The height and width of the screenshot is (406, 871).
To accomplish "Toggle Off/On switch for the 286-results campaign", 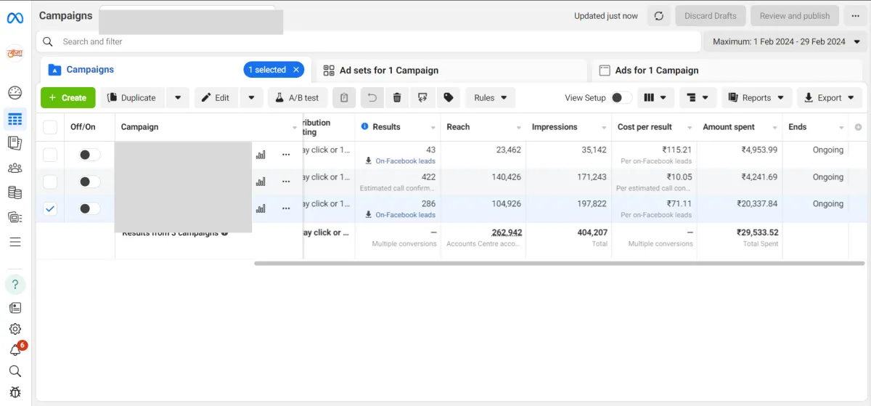I will 89,208.
